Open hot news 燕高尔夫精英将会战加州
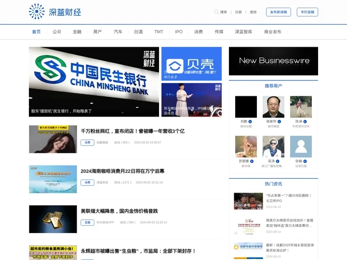Screen dimensions: 347x260 click(x=290, y=223)
